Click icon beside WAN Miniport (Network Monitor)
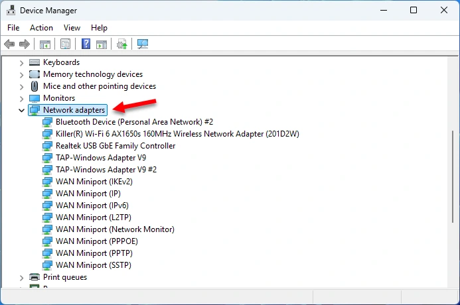 [47, 229]
